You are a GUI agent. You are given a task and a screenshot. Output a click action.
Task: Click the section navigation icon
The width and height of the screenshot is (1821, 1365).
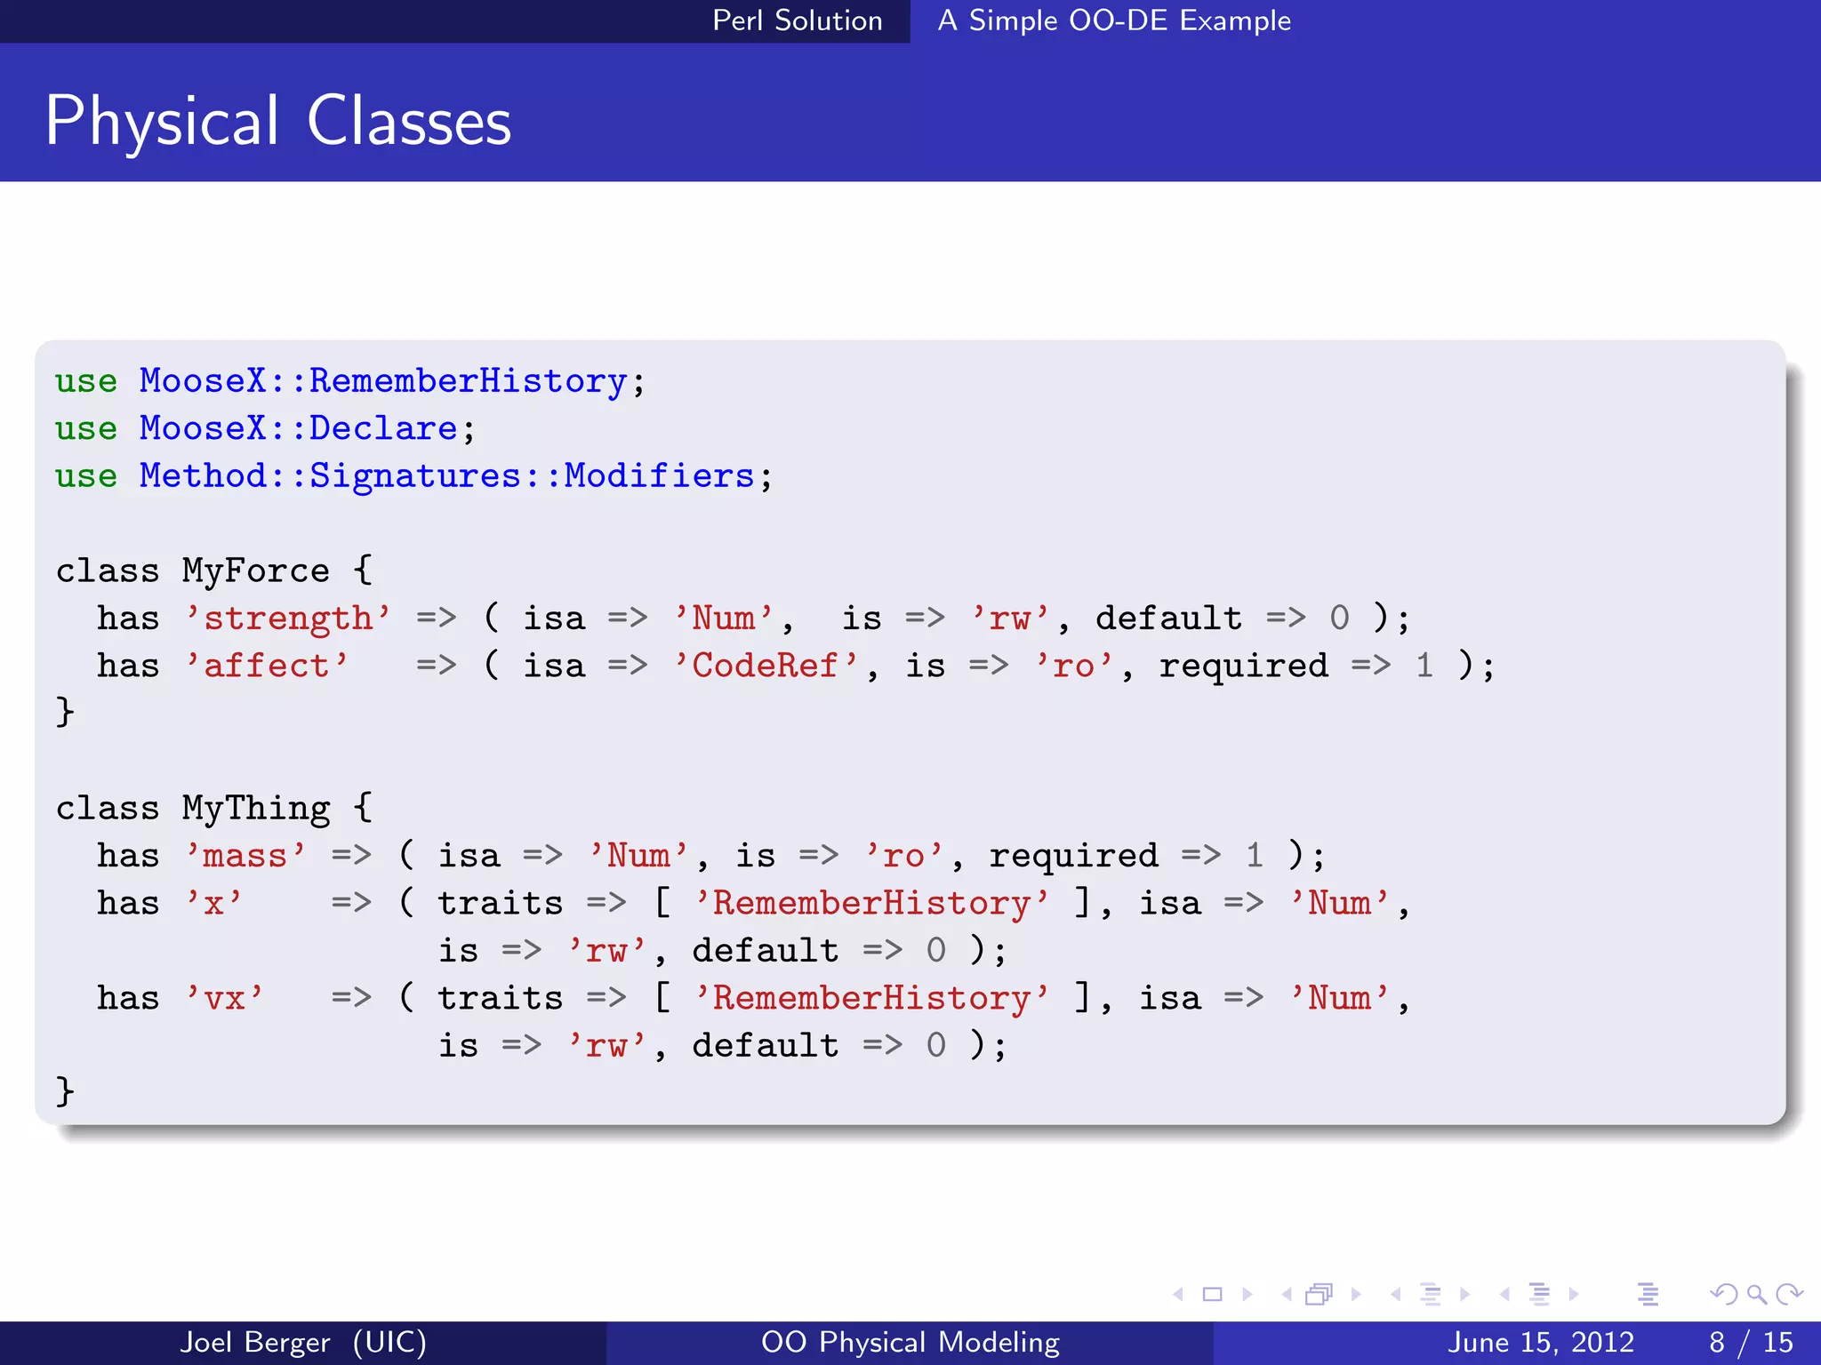(x=1539, y=1295)
